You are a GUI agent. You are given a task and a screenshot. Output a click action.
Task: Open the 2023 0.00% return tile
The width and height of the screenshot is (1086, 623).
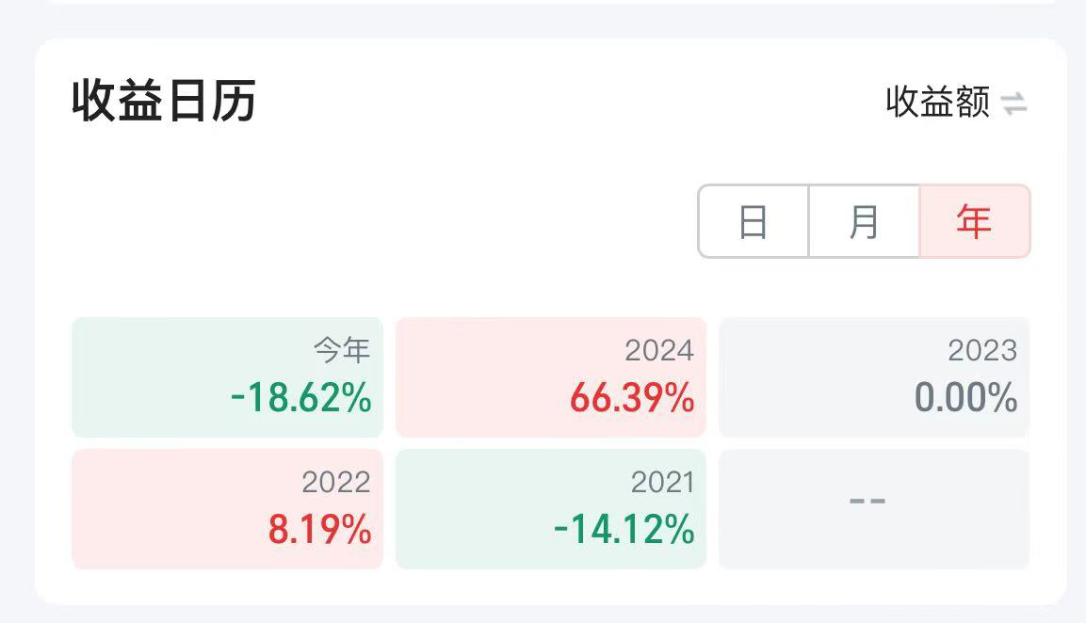point(874,377)
